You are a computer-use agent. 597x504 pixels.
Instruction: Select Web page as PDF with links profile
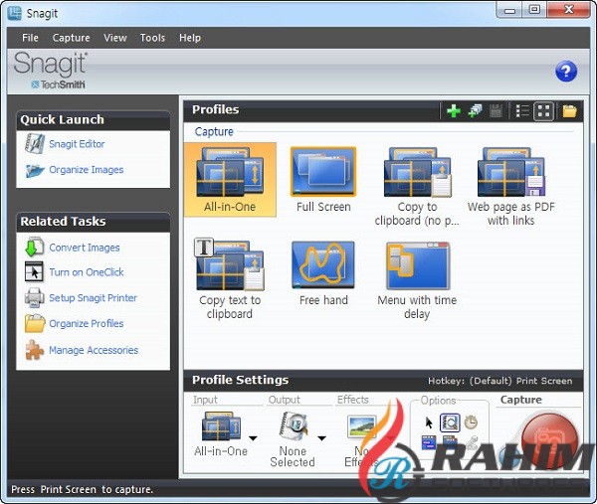pos(511,187)
